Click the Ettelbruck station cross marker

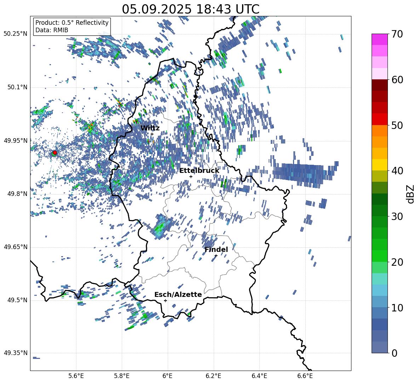coord(191,176)
